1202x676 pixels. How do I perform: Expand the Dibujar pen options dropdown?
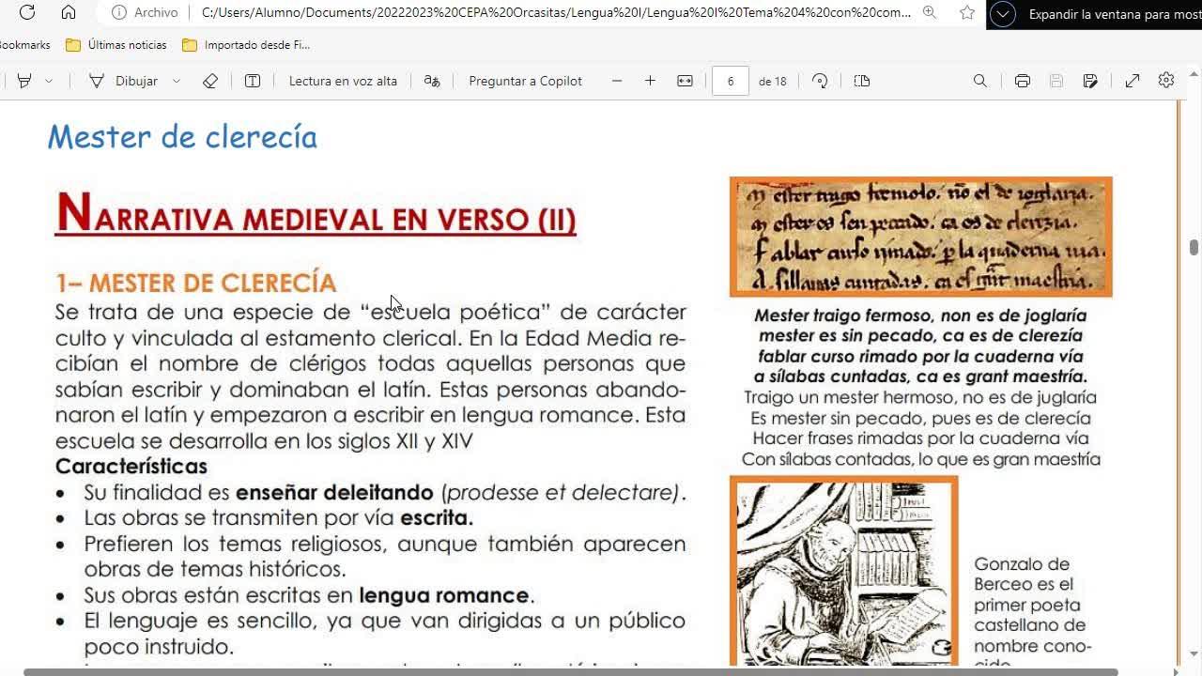tap(176, 81)
